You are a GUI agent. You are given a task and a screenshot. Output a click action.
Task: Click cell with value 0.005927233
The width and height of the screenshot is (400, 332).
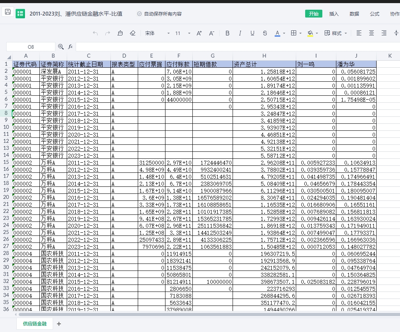pos(316,163)
